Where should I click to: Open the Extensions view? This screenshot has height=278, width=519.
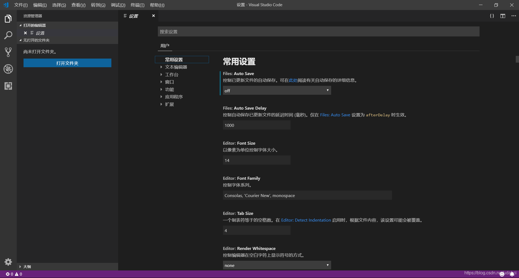pyautogui.click(x=8, y=86)
